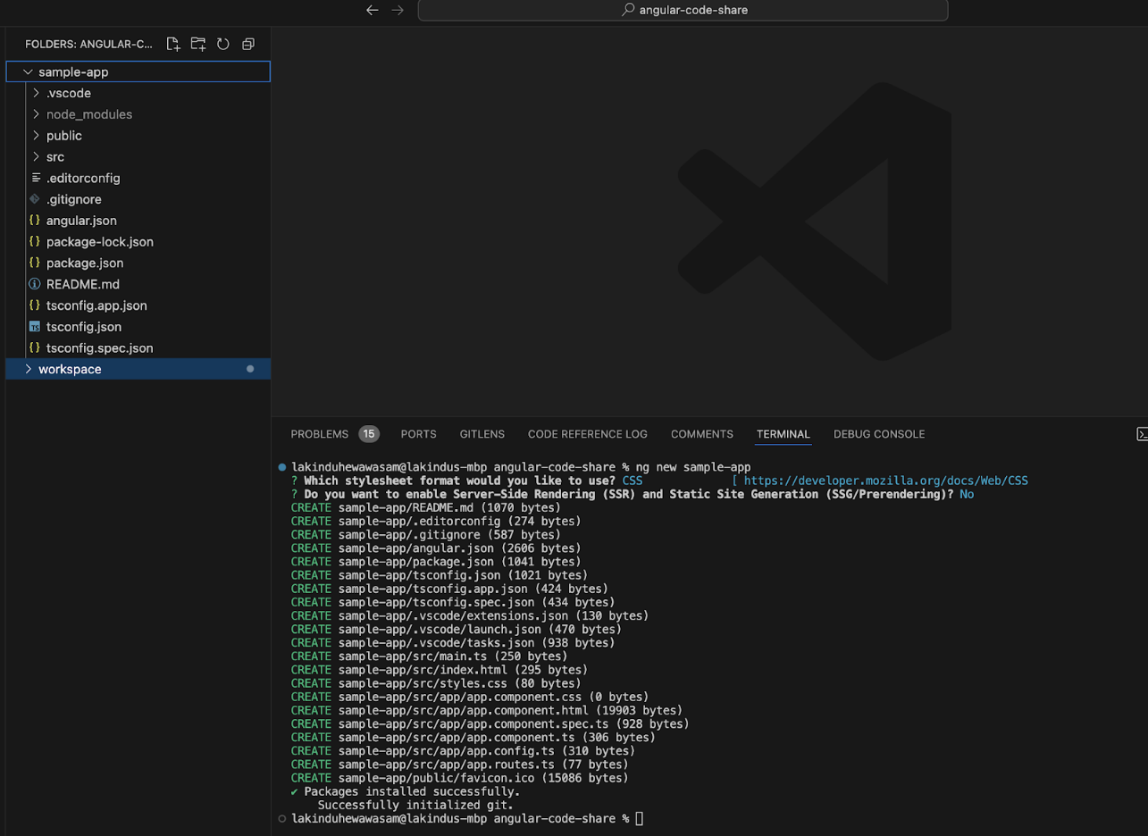1148x836 pixels.
Task: Open the GitLens panel tab
Action: 482,434
